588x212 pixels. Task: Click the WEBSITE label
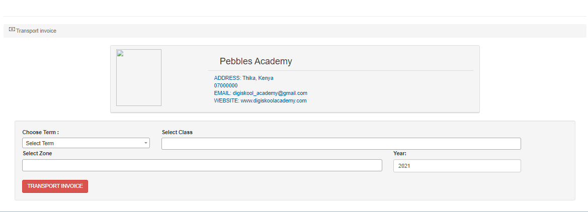(x=226, y=101)
